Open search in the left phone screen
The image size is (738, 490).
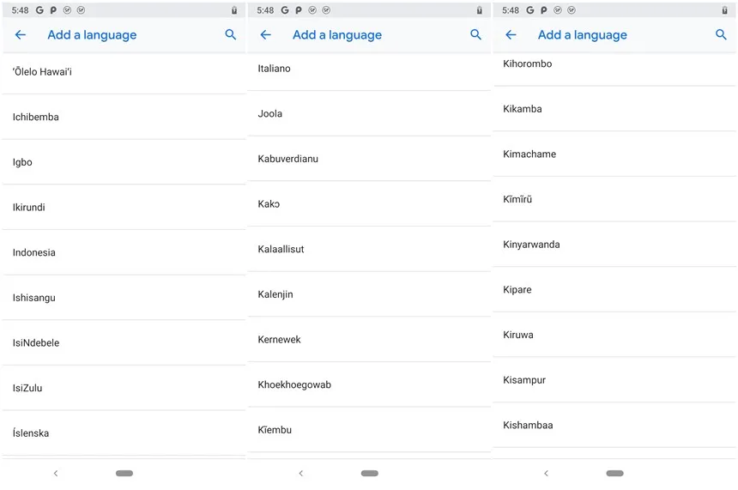coord(231,34)
